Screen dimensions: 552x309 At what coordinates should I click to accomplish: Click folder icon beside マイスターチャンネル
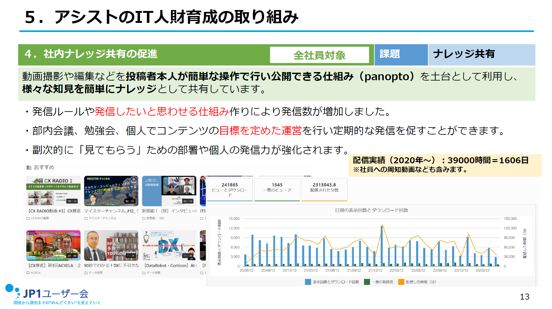pyautogui.click(x=86, y=218)
